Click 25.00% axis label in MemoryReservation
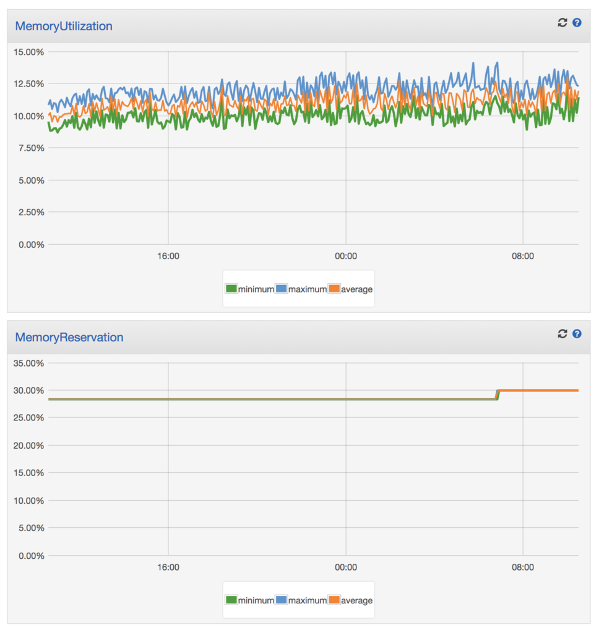This screenshot has width=599, height=633. coord(28,418)
